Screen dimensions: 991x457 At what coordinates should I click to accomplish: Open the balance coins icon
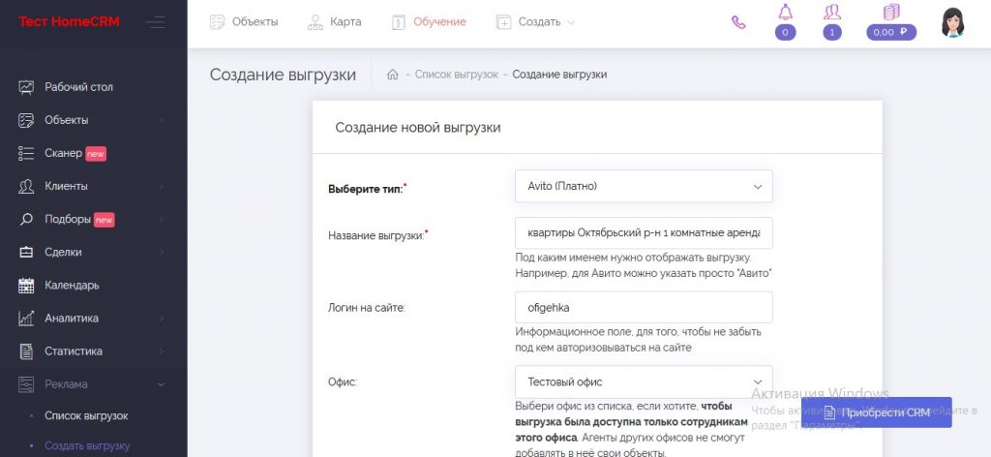(x=891, y=14)
